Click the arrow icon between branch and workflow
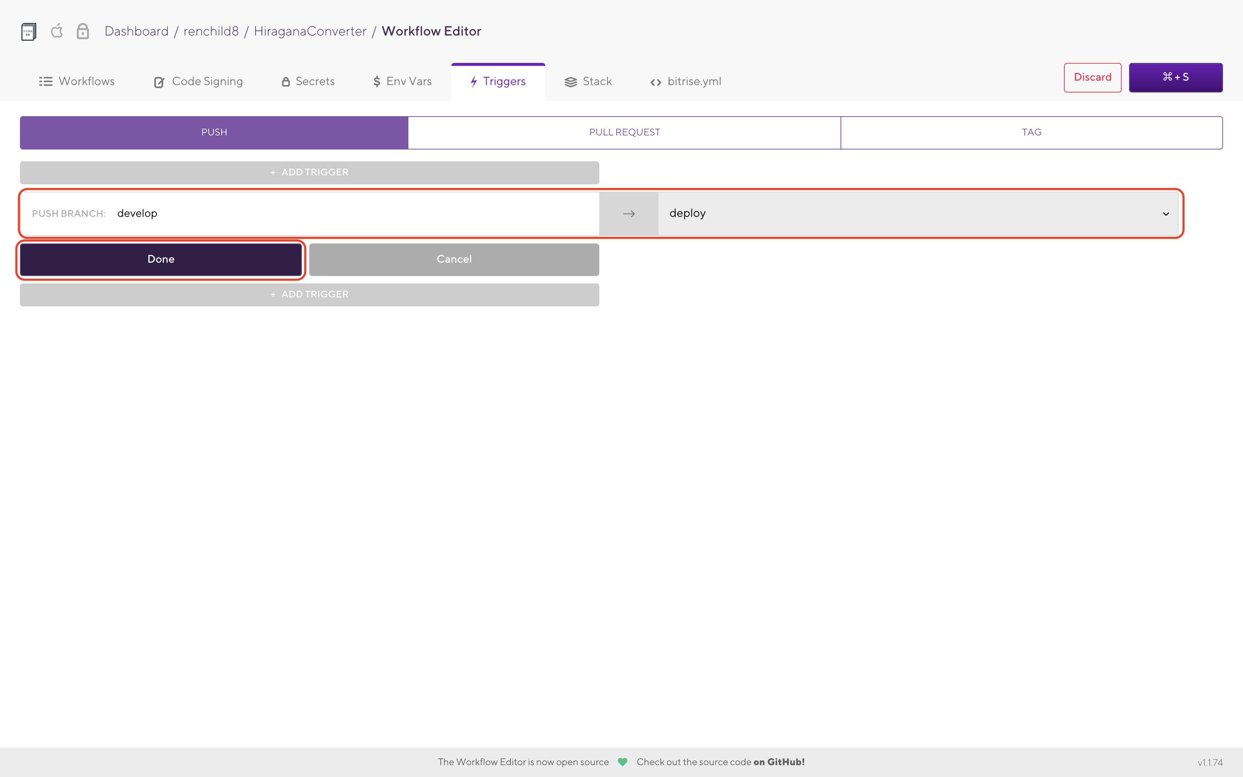Screen dimensions: 1243x777 pyautogui.click(x=629, y=214)
